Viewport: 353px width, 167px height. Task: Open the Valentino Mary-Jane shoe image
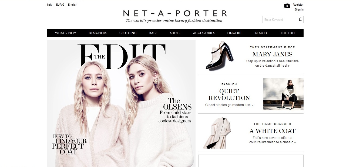[219, 56]
